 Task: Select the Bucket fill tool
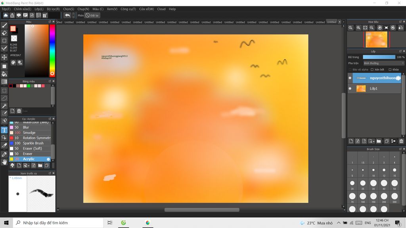pos(4,74)
